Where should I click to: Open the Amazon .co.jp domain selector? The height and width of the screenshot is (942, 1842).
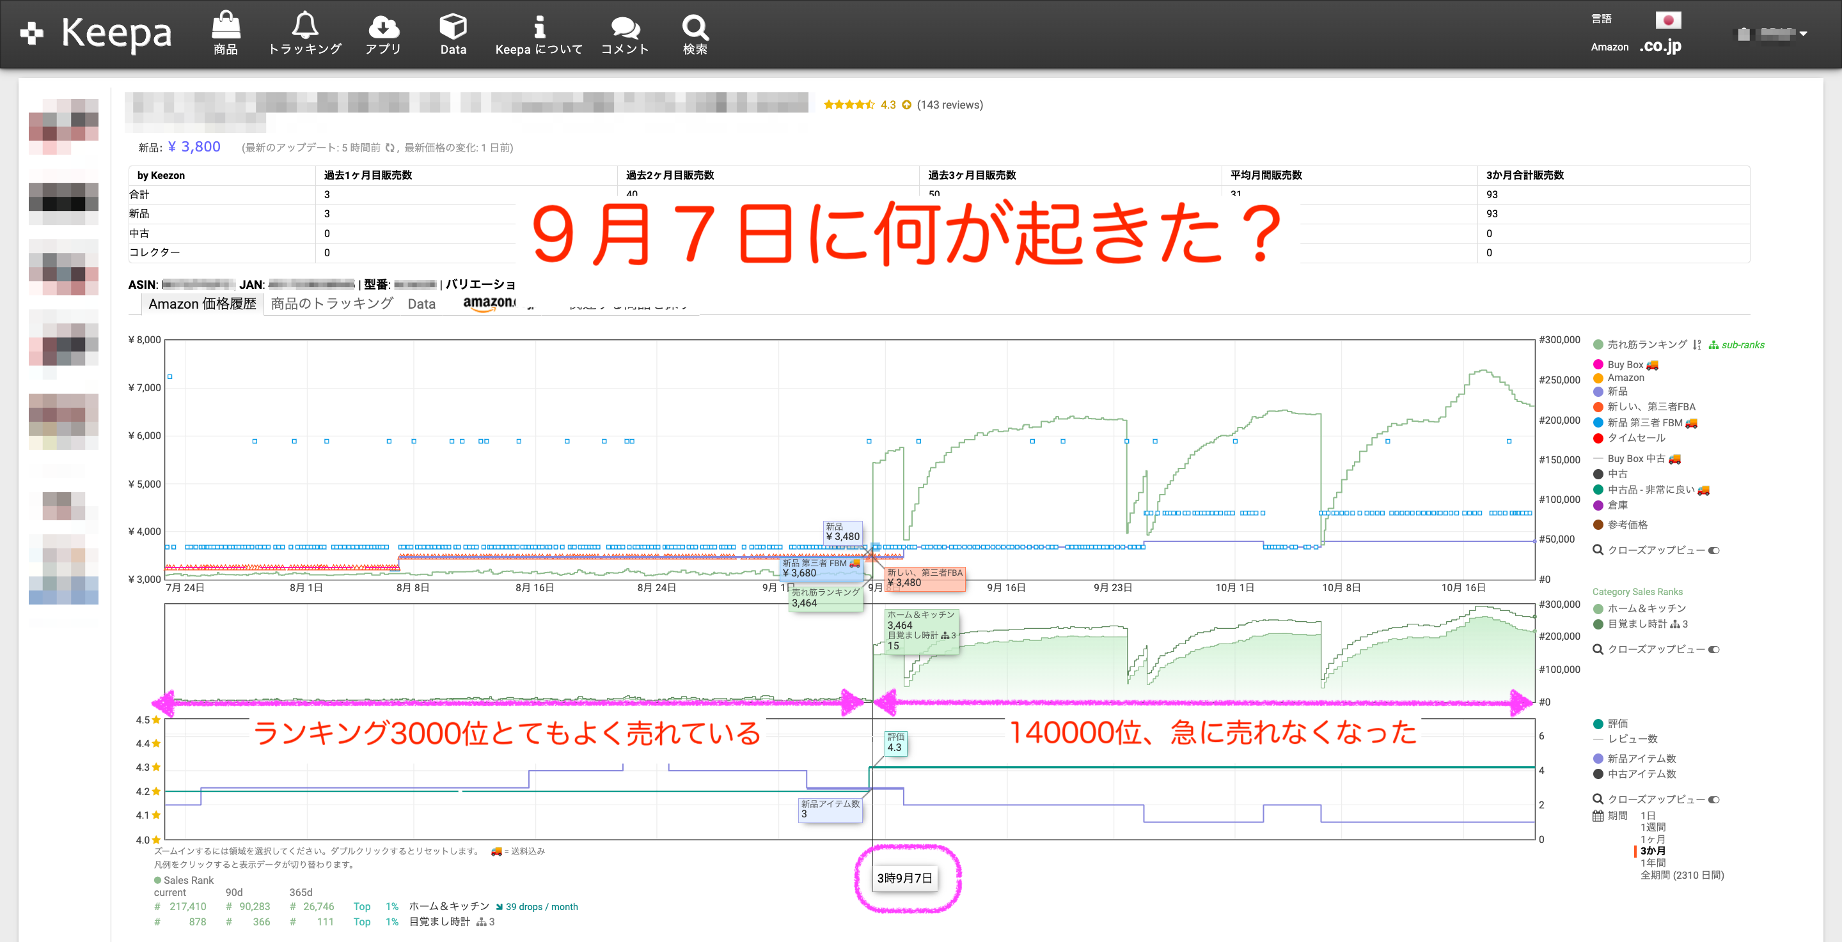click(x=1660, y=47)
